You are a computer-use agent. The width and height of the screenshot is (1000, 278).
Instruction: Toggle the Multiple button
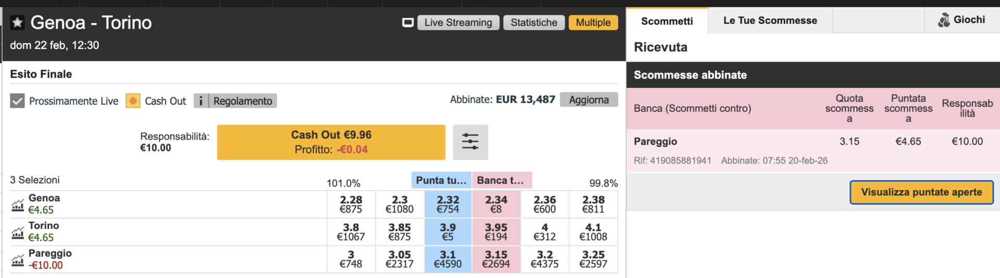pos(593,22)
